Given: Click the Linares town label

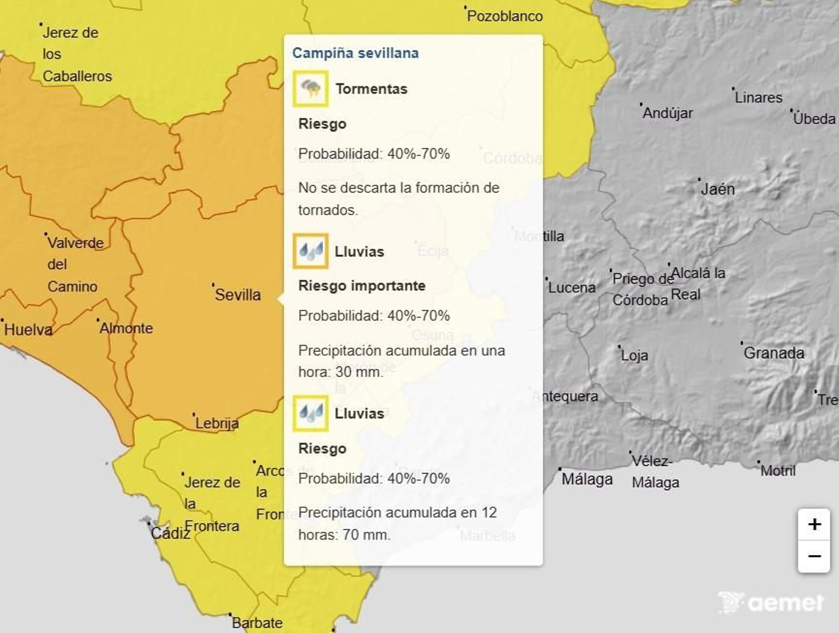Looking at the screenshot, I should click(x=758, y=97).
